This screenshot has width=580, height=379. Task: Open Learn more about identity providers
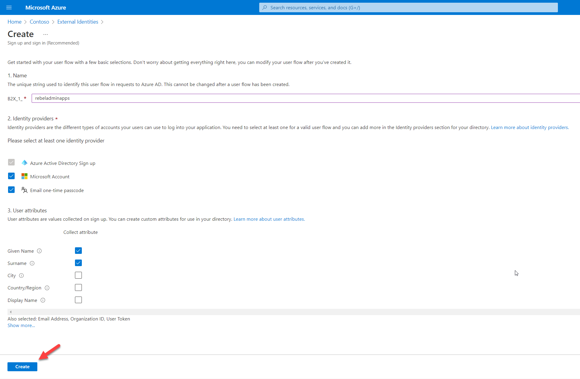pos(530,128)
